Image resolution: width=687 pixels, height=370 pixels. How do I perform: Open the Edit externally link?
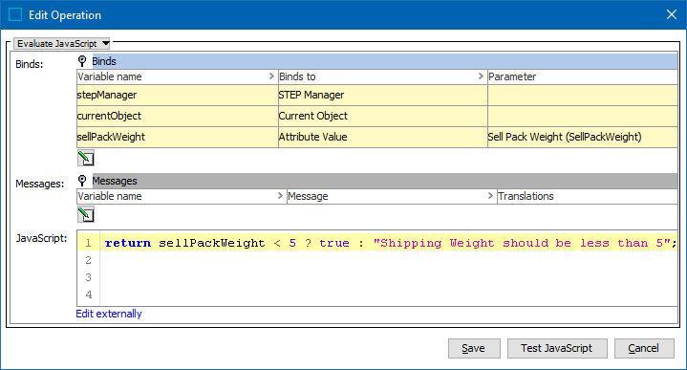pyautogui.click(x=109, y=314)
